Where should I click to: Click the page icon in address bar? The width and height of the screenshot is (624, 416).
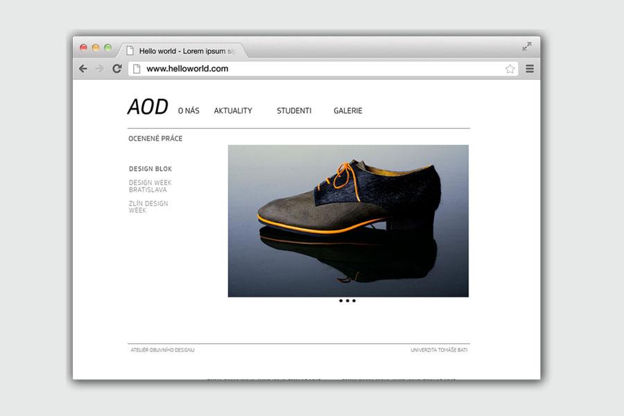coord(137,69)
